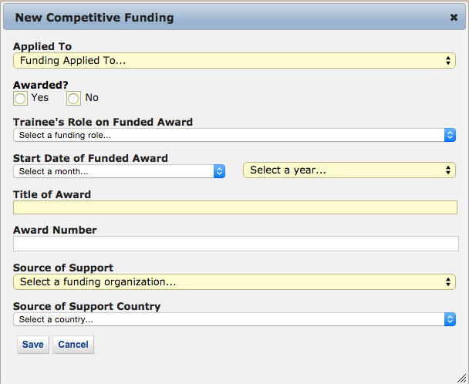Click the arrows icon on year select

(x=449, y=170)
